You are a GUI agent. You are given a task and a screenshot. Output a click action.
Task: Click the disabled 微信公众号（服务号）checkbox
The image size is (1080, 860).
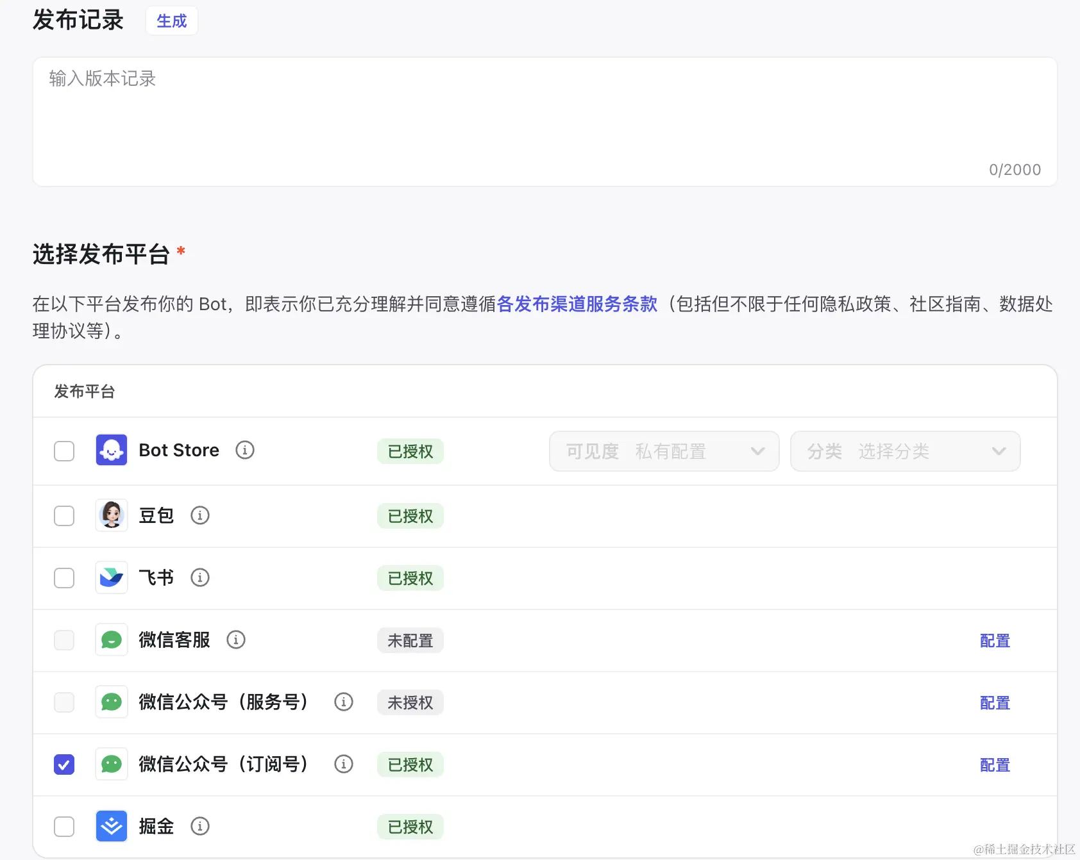(x=64, y=702)
